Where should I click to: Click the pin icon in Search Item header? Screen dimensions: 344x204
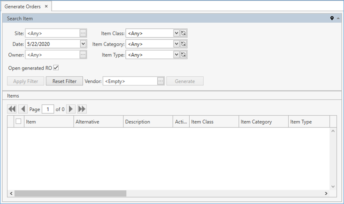[x=332, y=18]
